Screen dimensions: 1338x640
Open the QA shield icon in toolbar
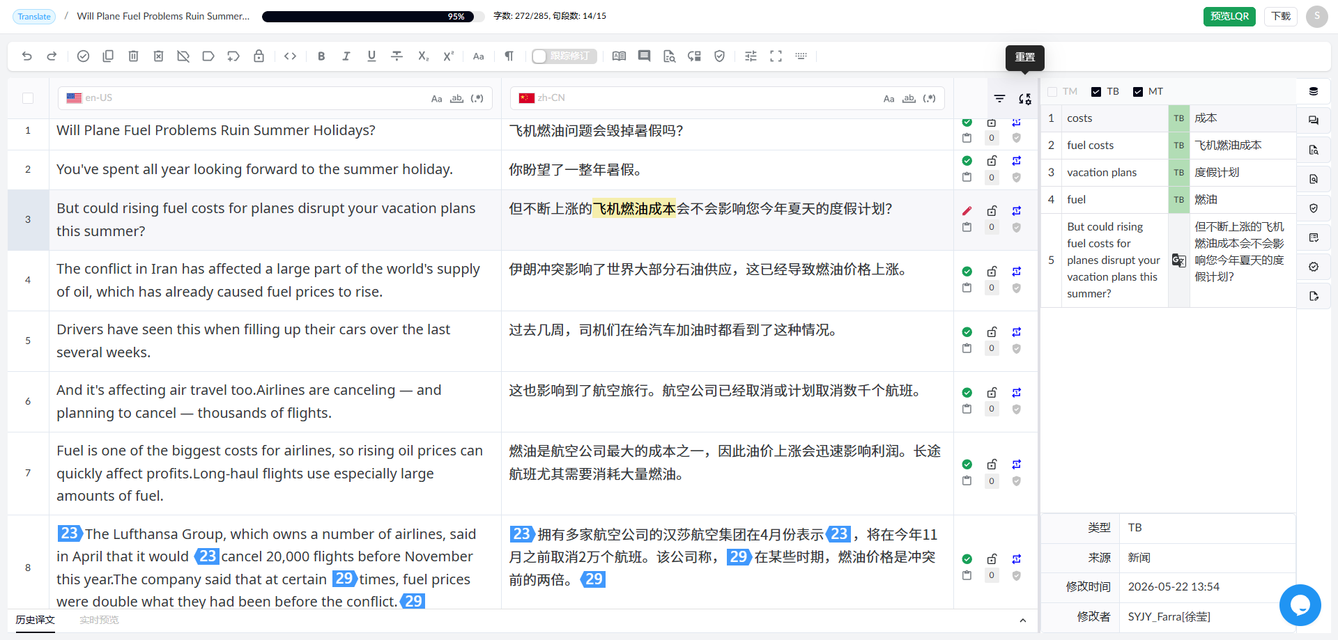pyautogui.click(x=720, y=56)
